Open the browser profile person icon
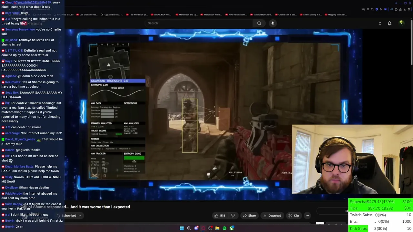Image resolution: width=413 pixels, height=232 pixels. 400,9
